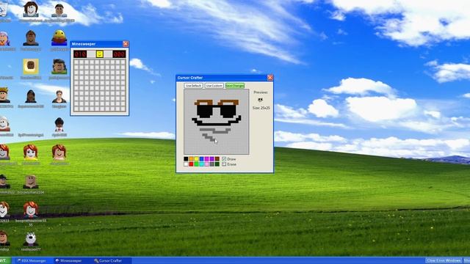Click the green Save Changes button
Image resolution: width=470 pixels, height=264 pixels.
coord(235,86)
